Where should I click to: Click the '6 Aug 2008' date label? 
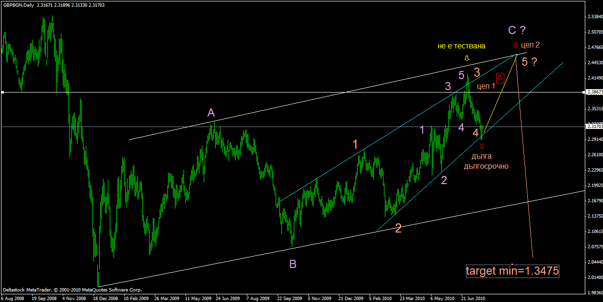tap(12, 299)
